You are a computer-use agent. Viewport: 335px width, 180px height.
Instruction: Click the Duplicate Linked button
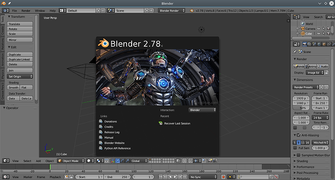[20, 59]
